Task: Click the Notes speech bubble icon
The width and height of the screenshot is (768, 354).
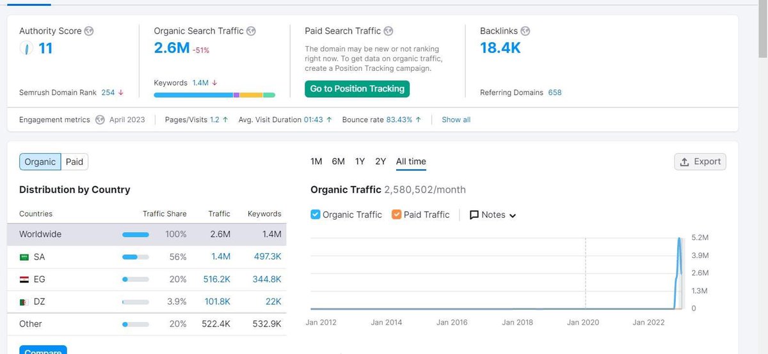Action: [x=474, y=215]
